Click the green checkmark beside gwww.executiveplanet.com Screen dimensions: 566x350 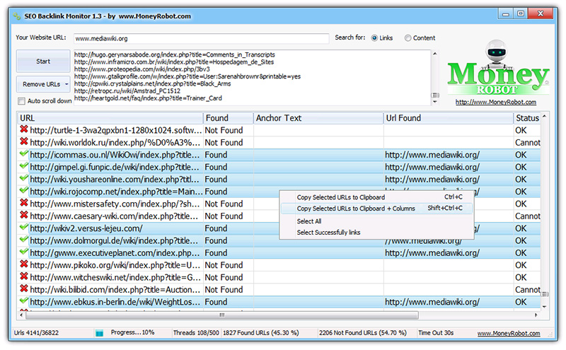[24, 252]
